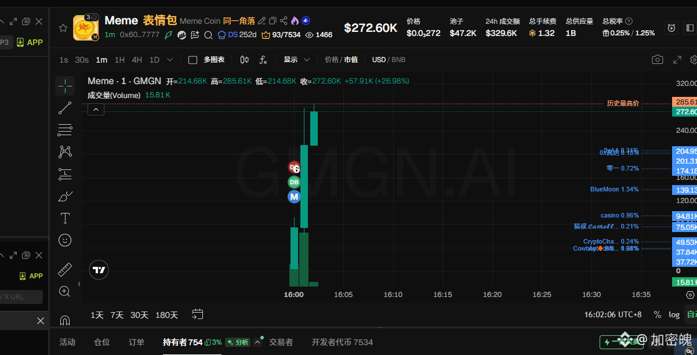The image size is (697, 355).
Task: Click the TradingView logo on chart
Action: coord(99,270)
